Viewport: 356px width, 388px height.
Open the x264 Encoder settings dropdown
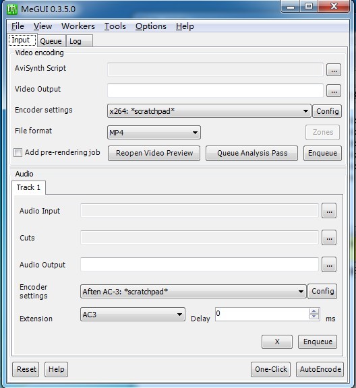(x=305, y=111)
